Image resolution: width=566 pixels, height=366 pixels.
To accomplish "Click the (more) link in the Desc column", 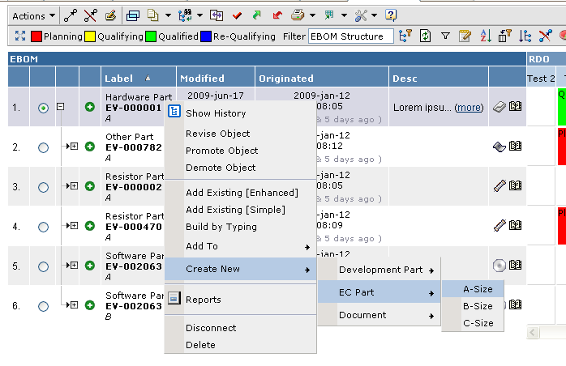I will click(x=469, y=108).
